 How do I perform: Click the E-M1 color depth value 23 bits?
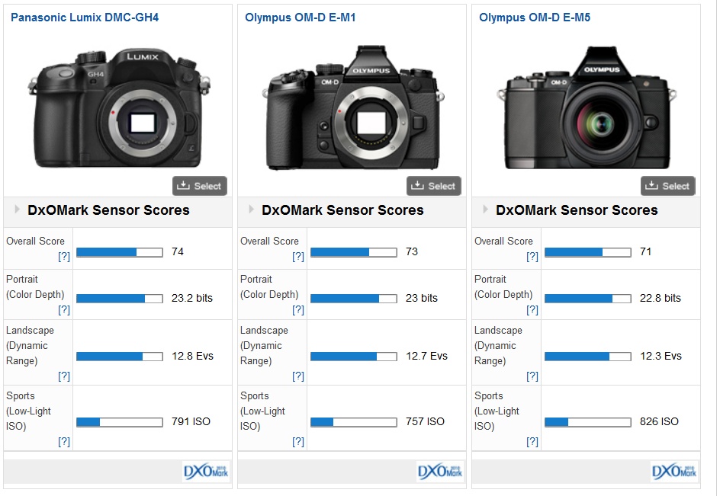[422, 298]
